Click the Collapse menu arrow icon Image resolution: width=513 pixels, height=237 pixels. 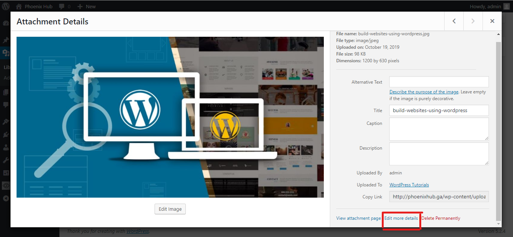pyautogui.click(x=6, y=198)
